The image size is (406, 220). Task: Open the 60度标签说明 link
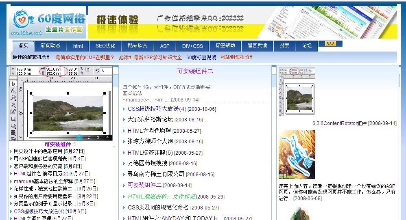pyautogui.click(x=201, y=58)
